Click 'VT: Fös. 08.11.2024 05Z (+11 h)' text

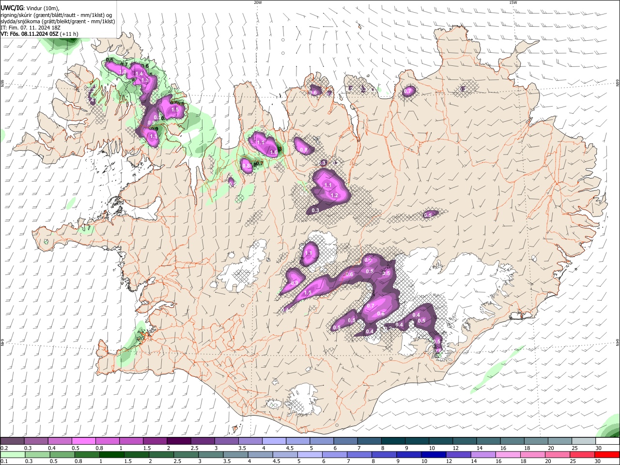click(40, 34)
